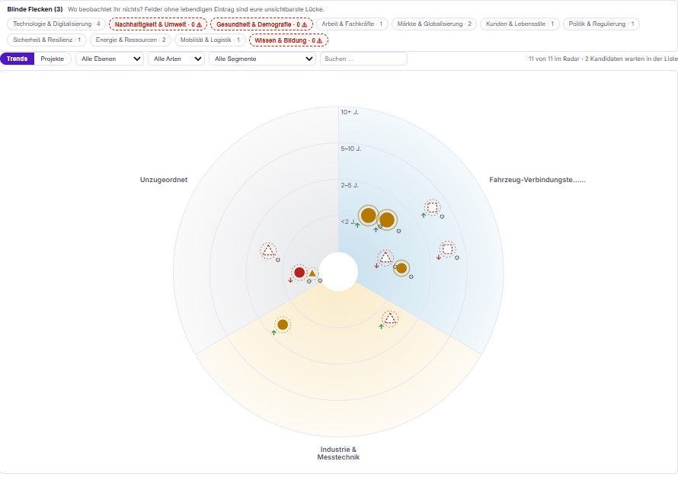Image resolution: width=678 pixels, height=477 pixels.
Task: Click the large orange circle beside the '<2 J.' label
Action: coord(368,216)
